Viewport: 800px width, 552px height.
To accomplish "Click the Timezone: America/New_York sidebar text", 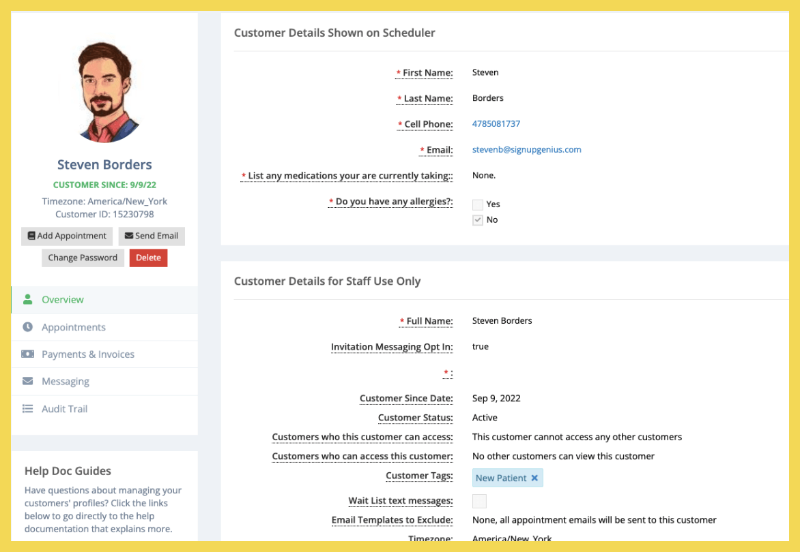I will [104, 201].
